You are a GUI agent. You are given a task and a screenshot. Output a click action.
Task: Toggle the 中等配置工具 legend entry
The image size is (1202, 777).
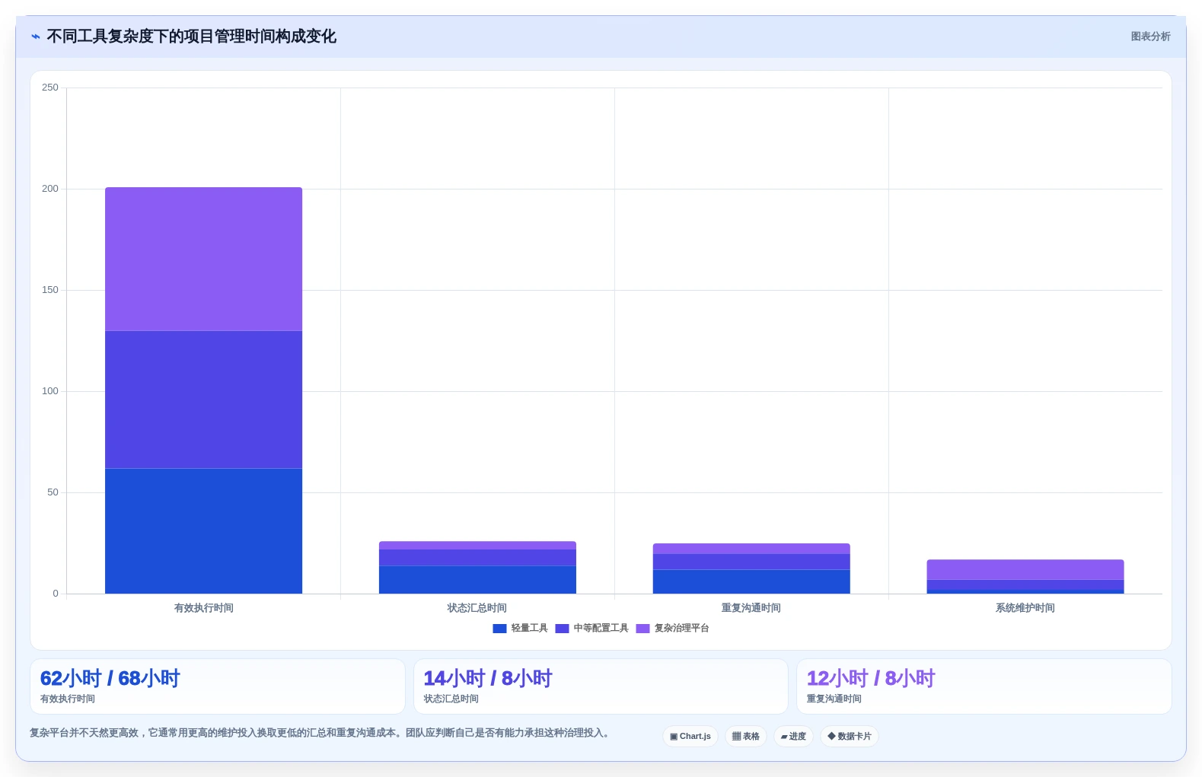[x=591, y=629]
